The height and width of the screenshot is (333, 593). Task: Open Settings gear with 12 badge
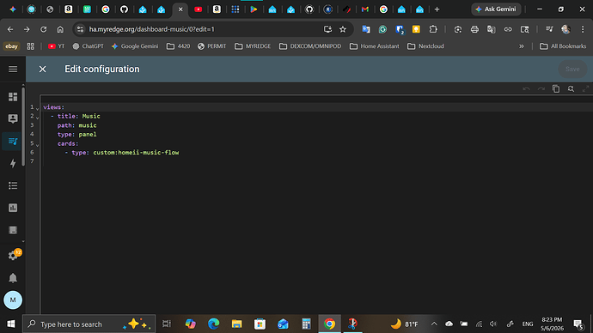[14, 255]
